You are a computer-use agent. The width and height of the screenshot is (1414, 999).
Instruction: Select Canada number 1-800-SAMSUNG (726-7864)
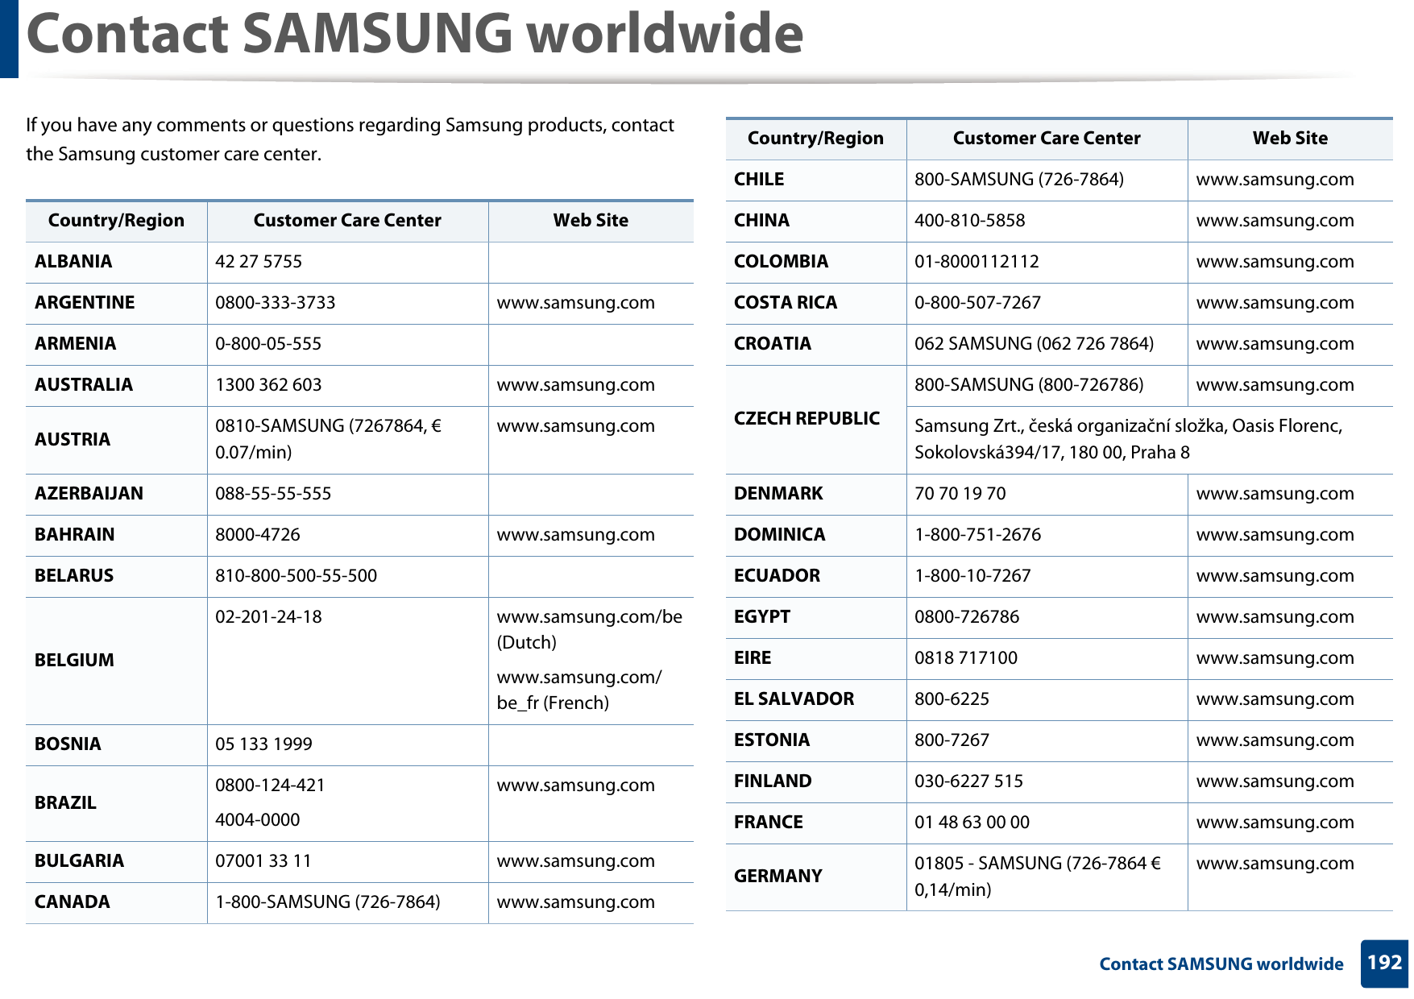(328, 902)
